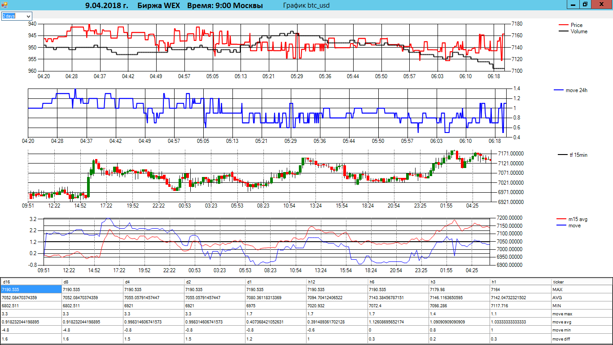The image size is (613, 345).
Task: Click the d8 column header
Action: coord(92,282)
